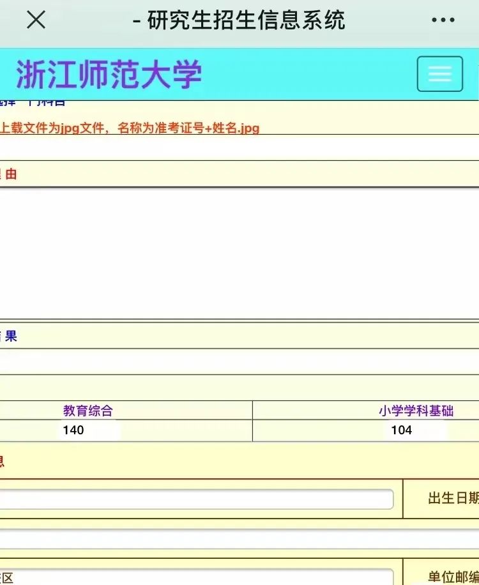479x585 pixels.
Task: Click the 教育综合 score field showing 140
Action: [88, 430]
